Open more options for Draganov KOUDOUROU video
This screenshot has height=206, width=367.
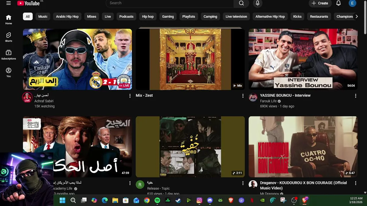tap(356, 183)
